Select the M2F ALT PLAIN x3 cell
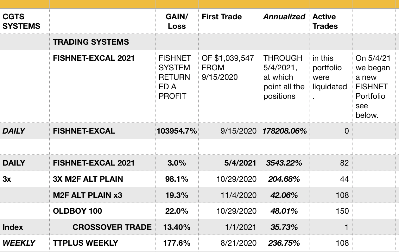The height and width of the screenshot is (252, 399). 102,195
